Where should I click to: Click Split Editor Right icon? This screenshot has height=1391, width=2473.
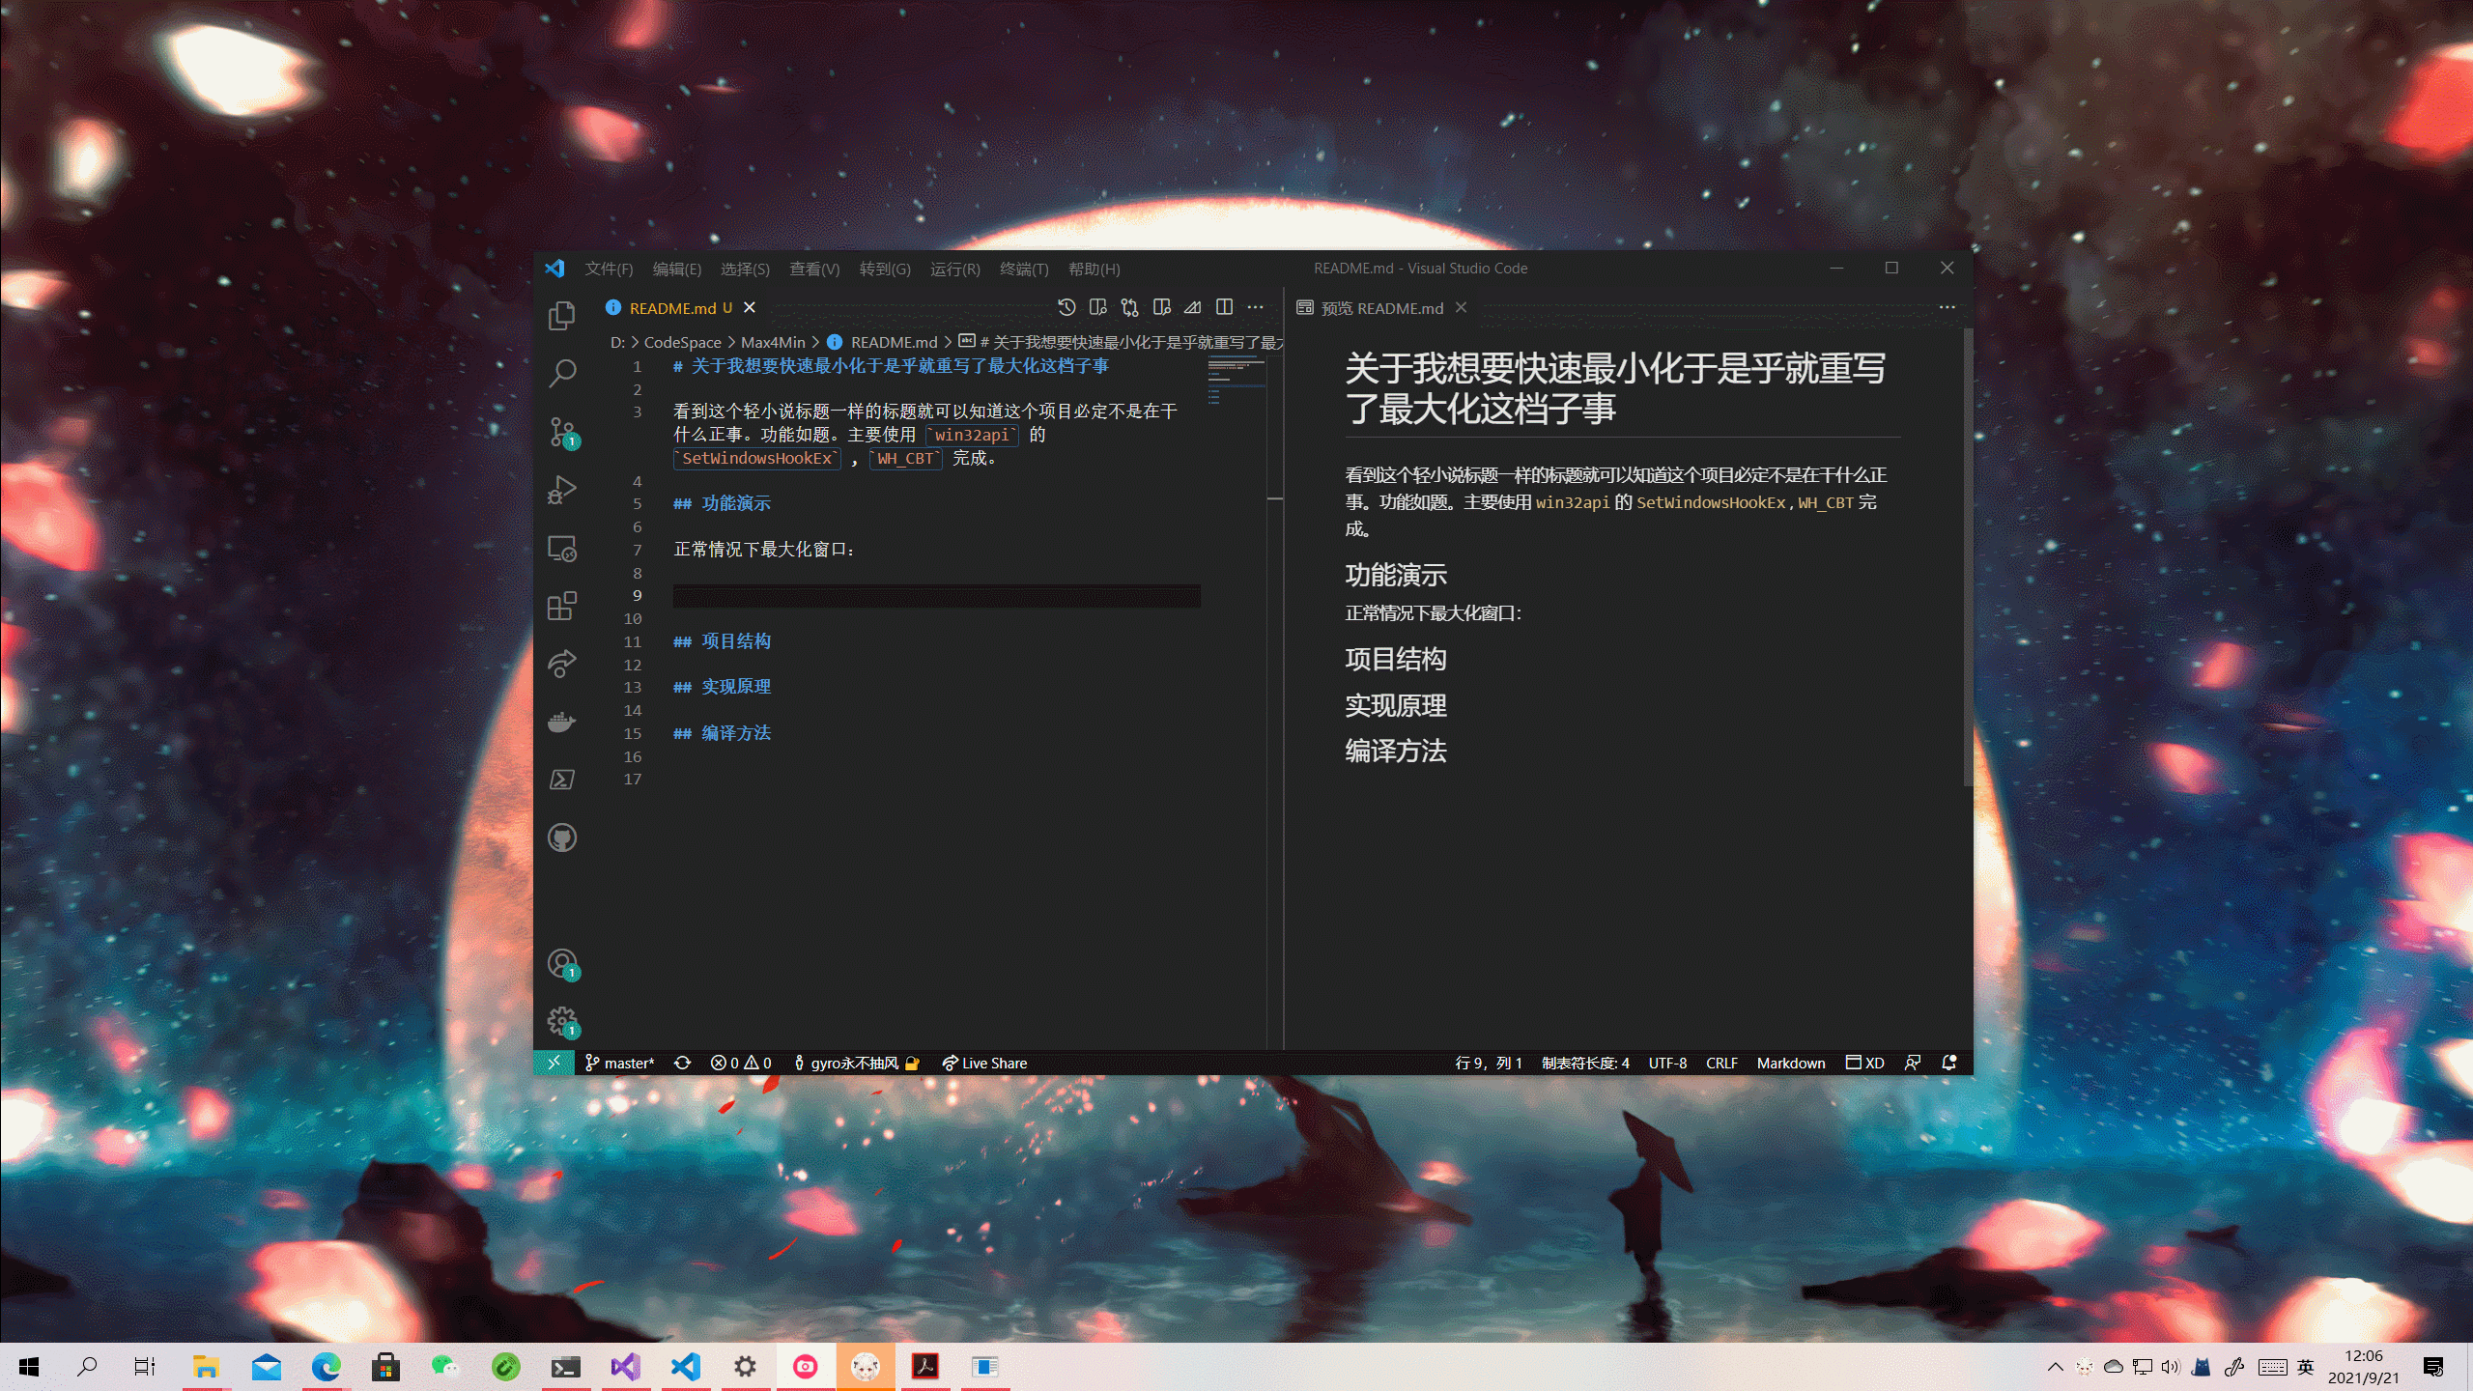click(x=1224, y=307)
